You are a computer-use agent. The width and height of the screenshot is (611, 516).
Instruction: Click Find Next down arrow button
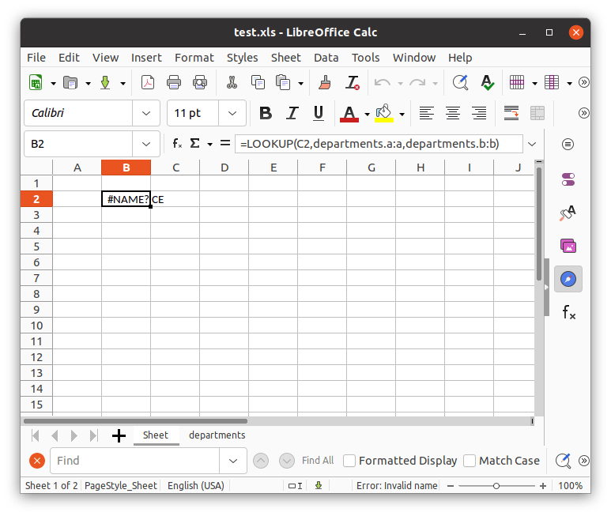coord(286,461)
